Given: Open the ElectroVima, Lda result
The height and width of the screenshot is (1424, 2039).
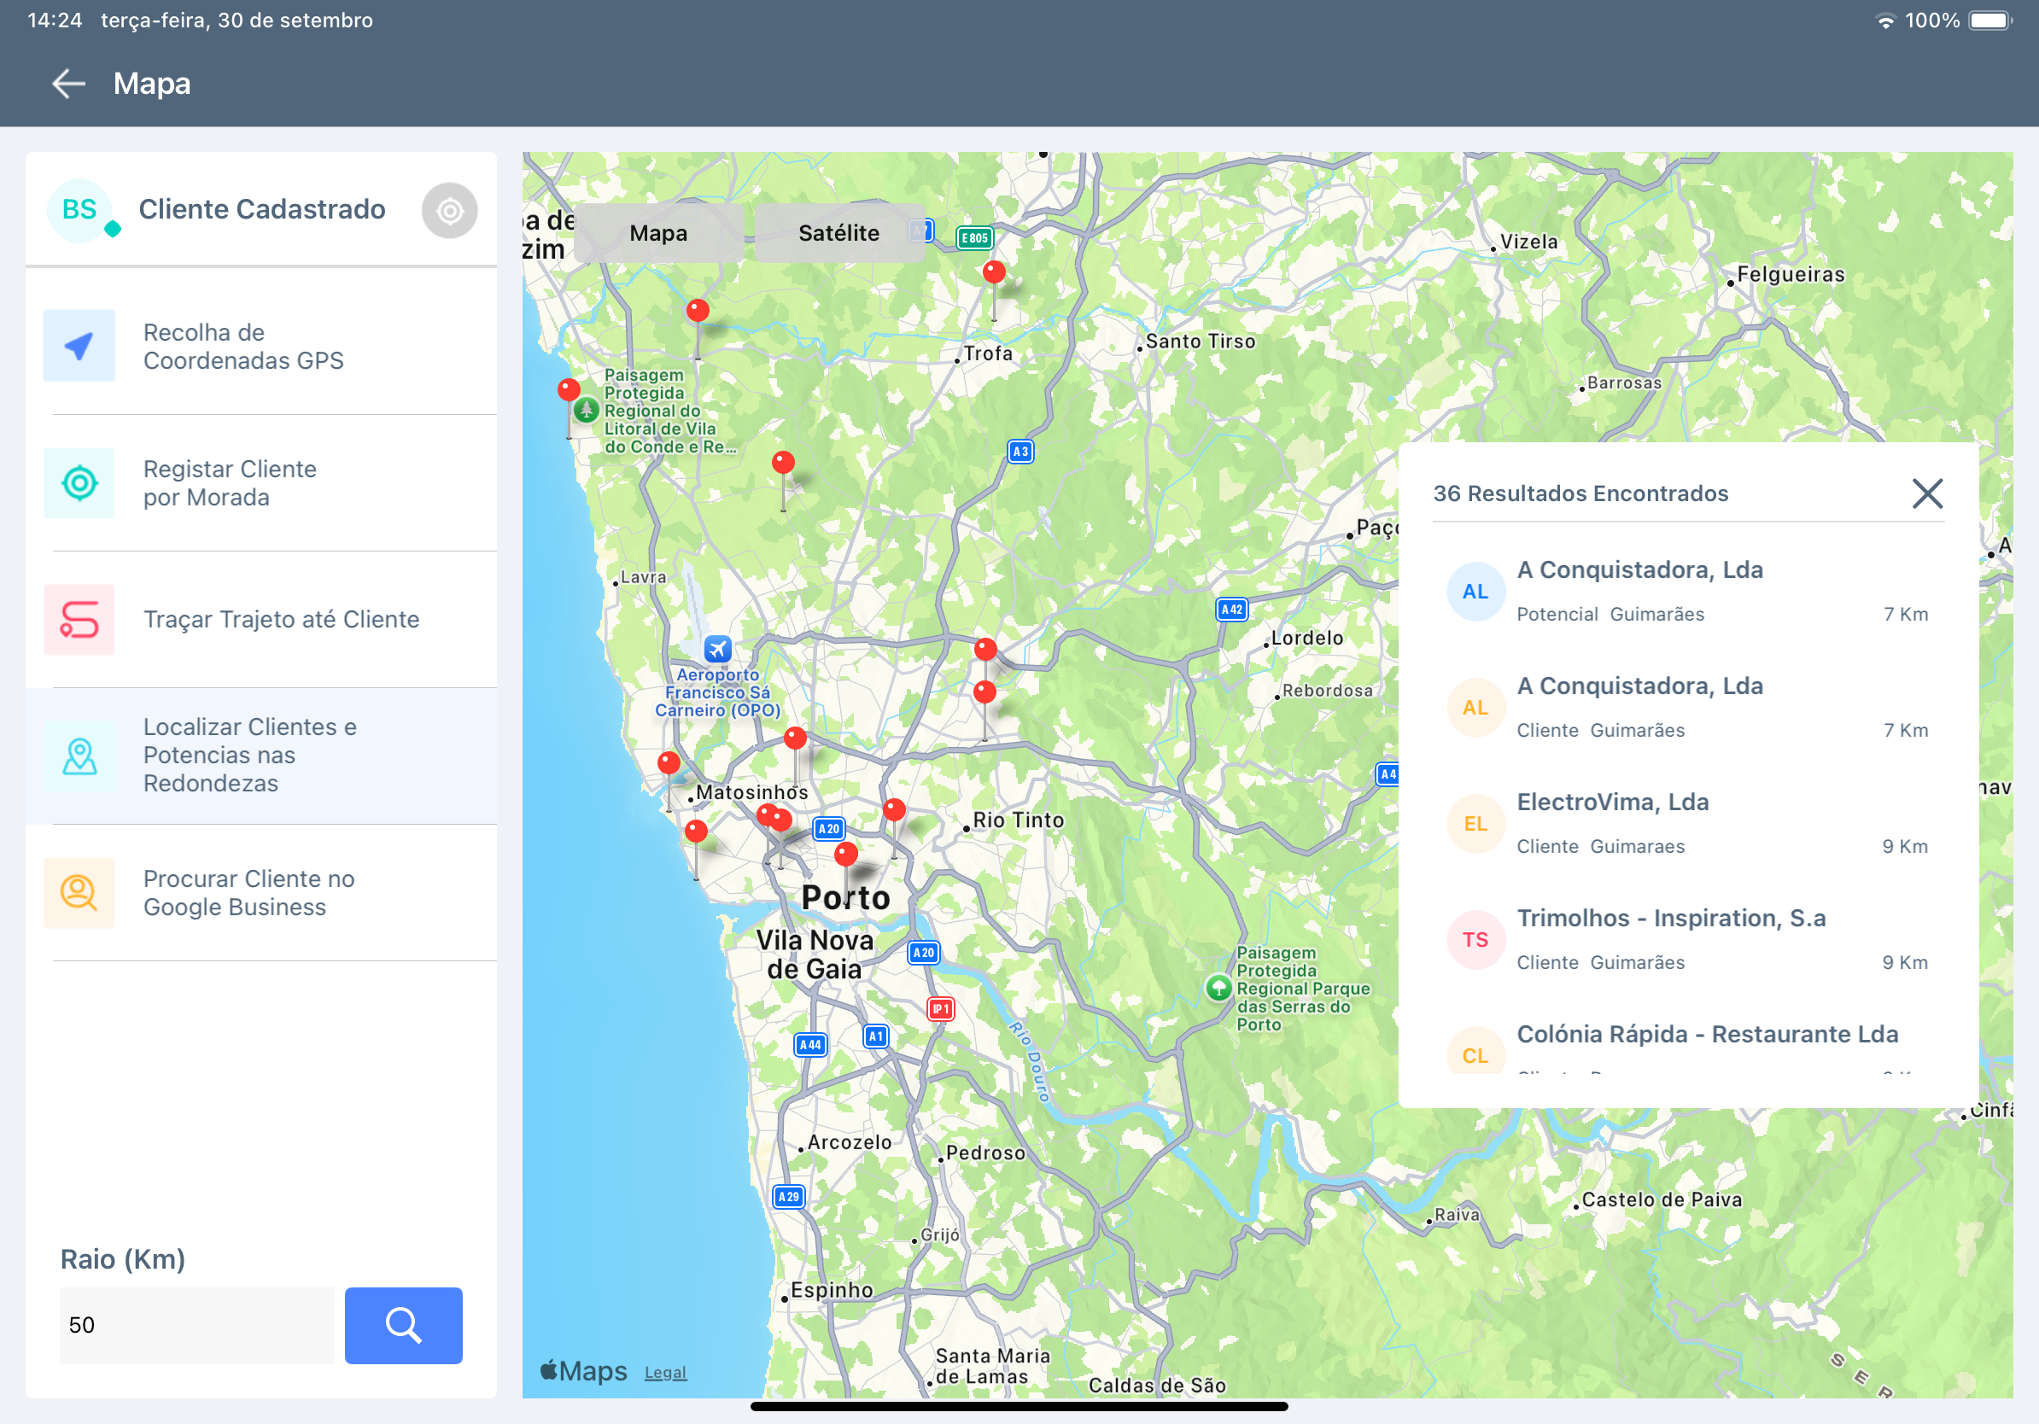Looking at the screenshot, I should point(1688,823).
